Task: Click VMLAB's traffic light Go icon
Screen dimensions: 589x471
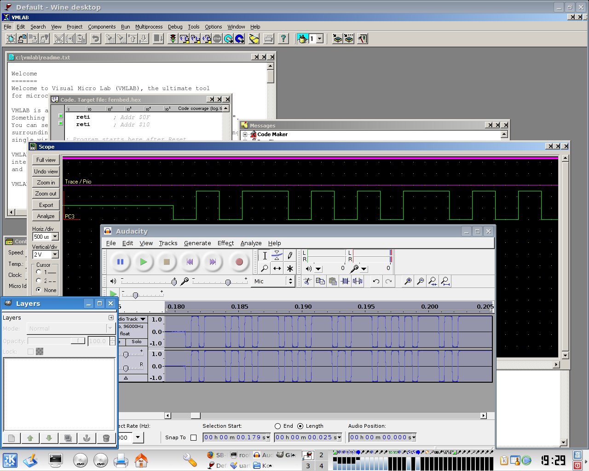Action: point(173,39)
